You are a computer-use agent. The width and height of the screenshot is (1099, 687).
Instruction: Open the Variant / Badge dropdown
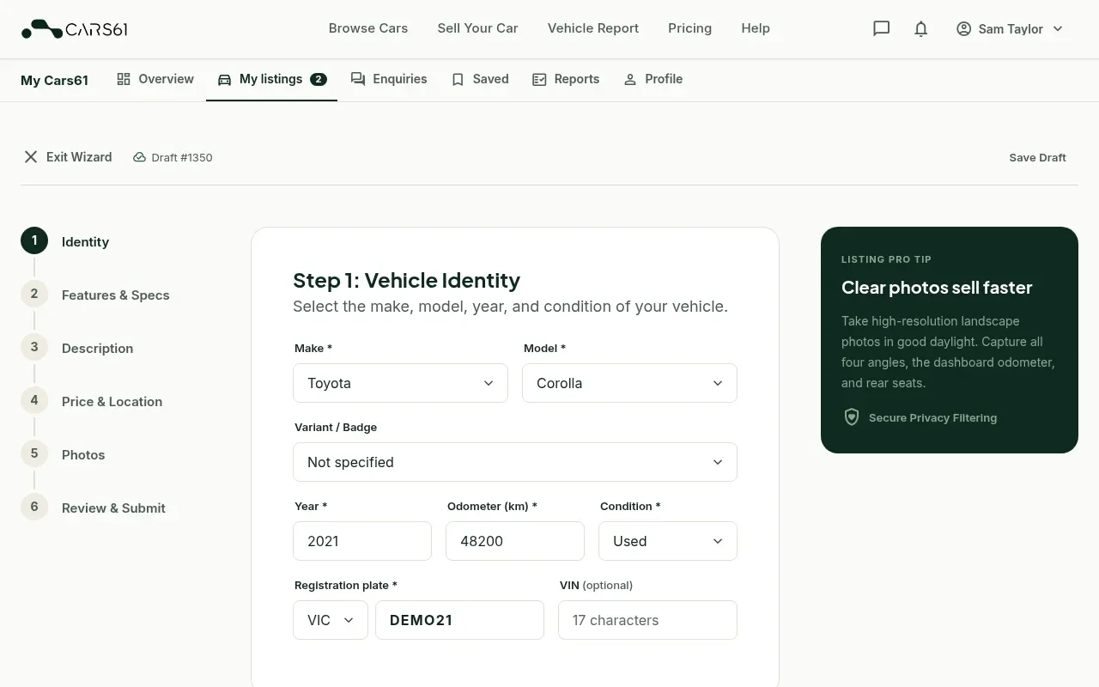coord(515,462)
